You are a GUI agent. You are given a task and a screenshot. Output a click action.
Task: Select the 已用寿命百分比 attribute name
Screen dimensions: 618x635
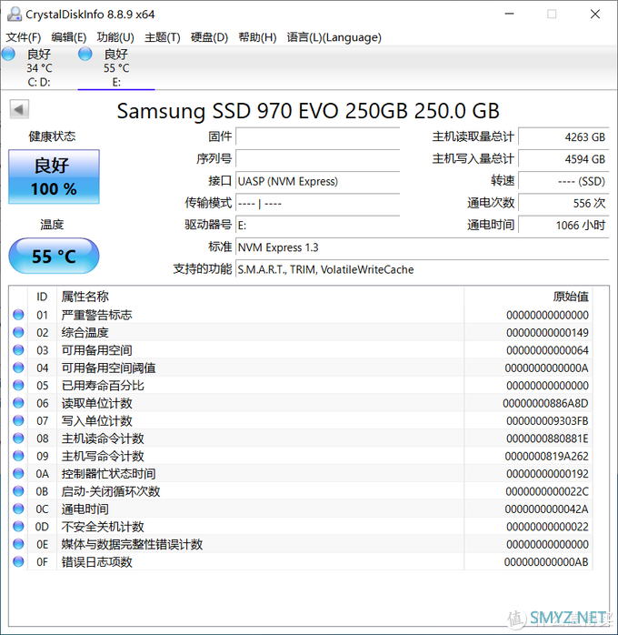(x=103, y=385)
